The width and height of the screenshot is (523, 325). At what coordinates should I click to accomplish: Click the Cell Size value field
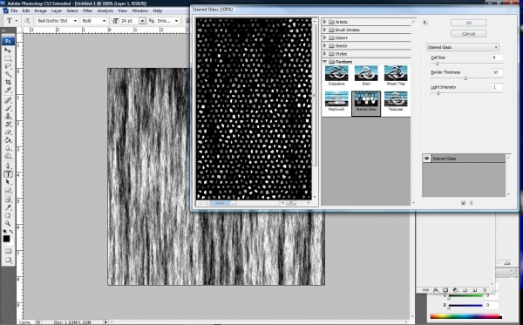click(x=497, y=58)
